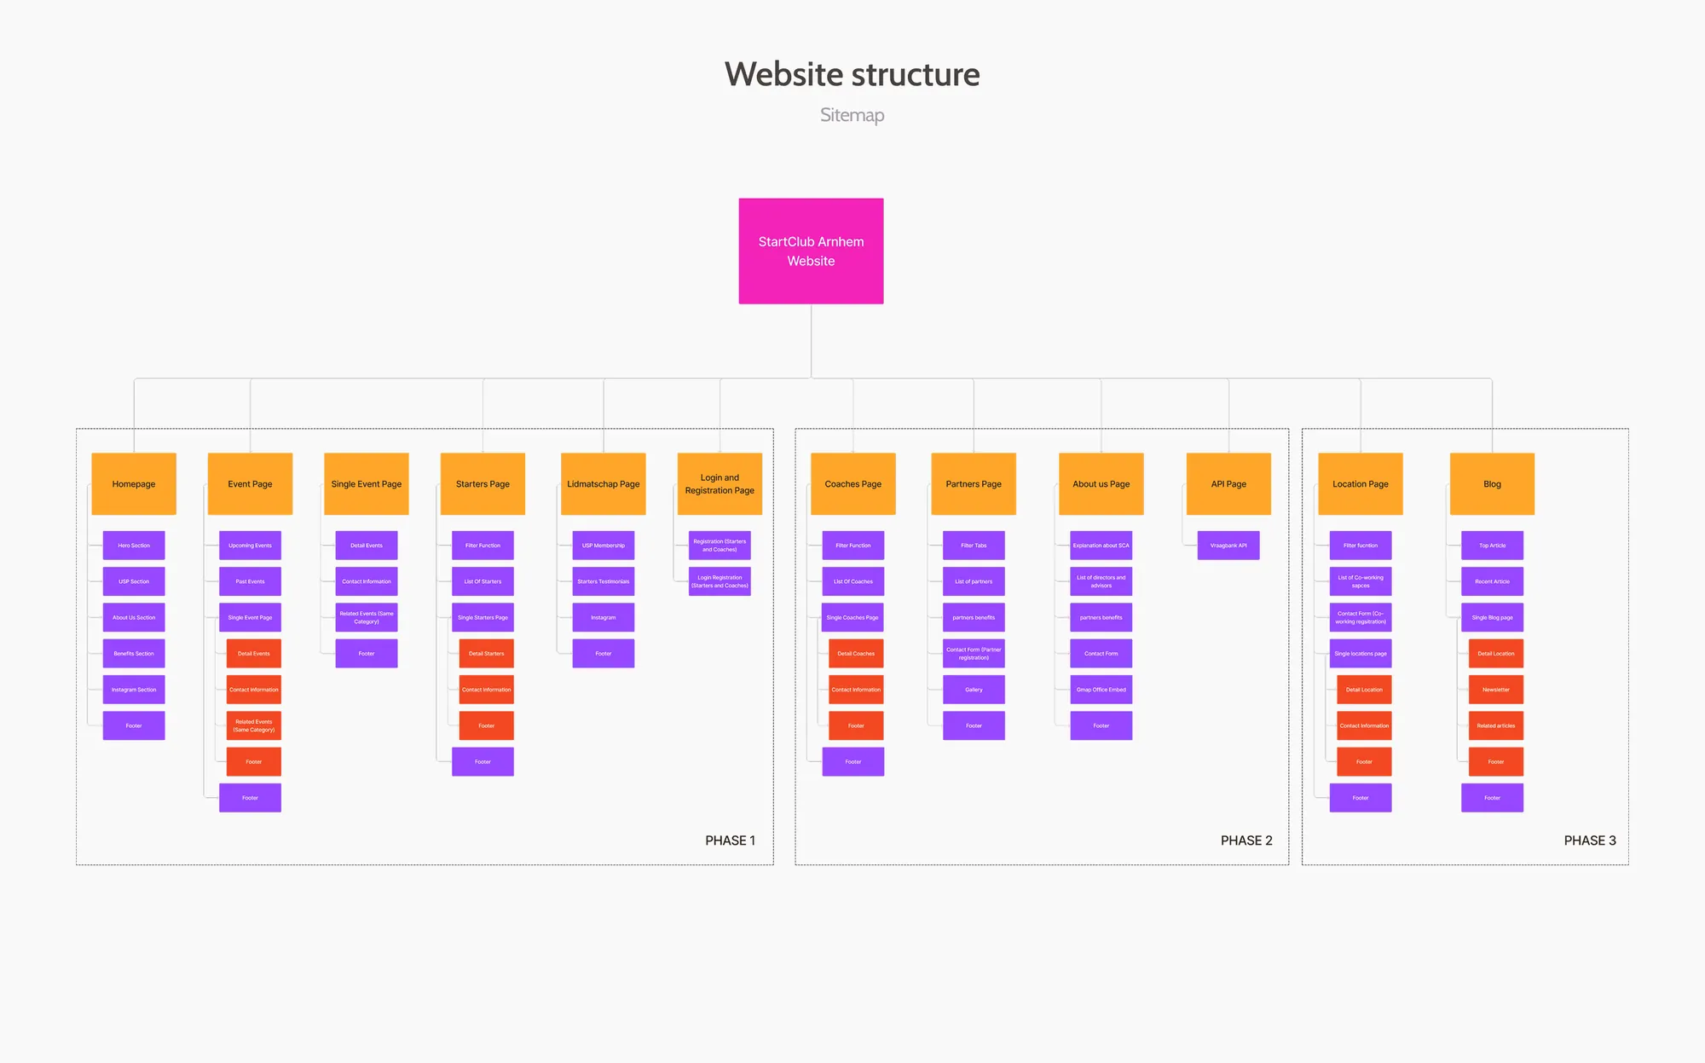Select the About us Page node

coord(1101,483)
